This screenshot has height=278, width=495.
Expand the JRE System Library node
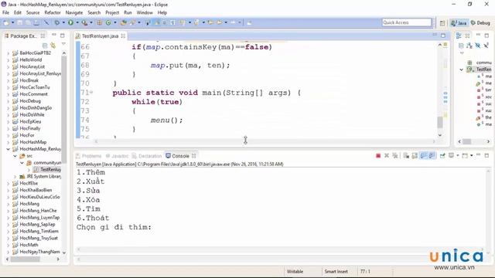click(15, 177)
